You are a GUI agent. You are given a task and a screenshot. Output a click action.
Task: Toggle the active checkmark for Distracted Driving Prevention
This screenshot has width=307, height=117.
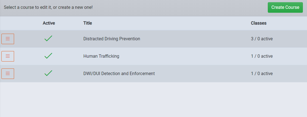pos(48,38)
